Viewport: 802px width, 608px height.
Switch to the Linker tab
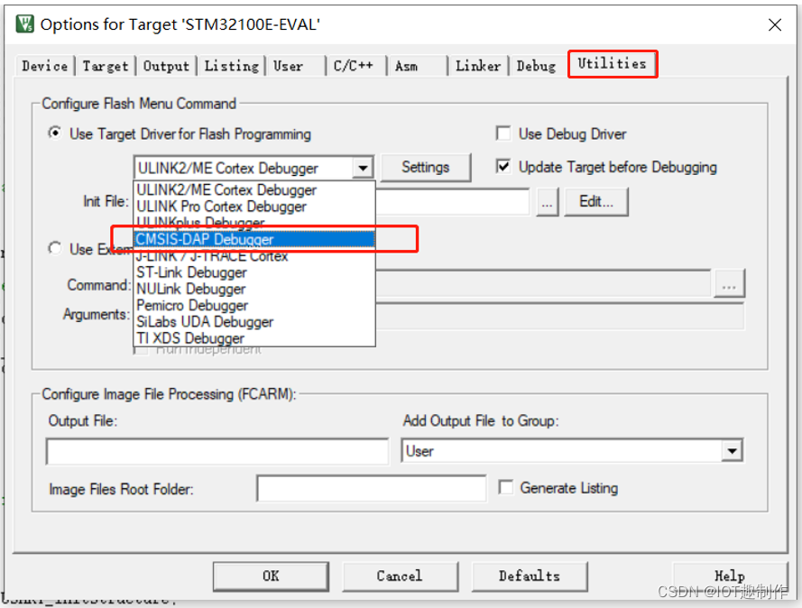point(478,66)
